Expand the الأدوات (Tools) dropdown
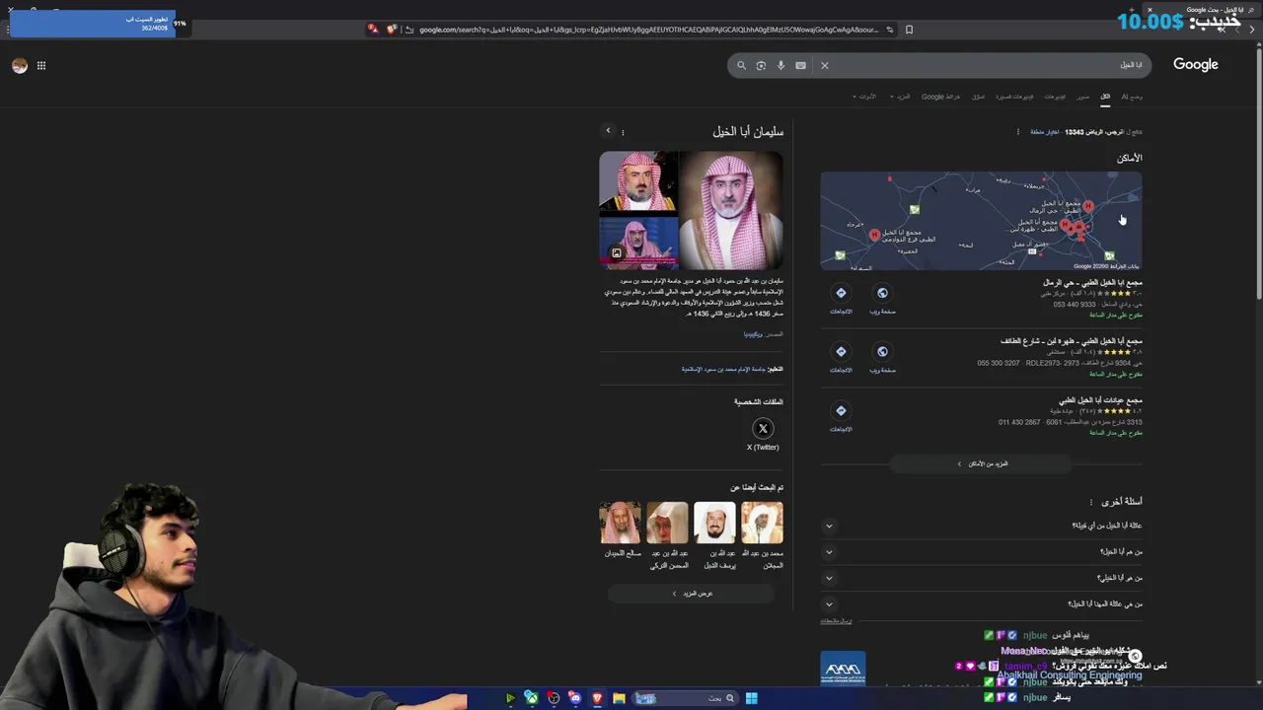This screenshot has height=710, width=1263. click(x=865, y=97)
